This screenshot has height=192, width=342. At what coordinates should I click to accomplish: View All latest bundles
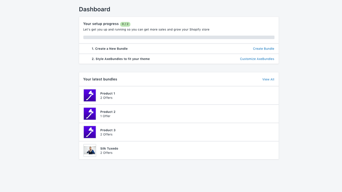point(268,79)
